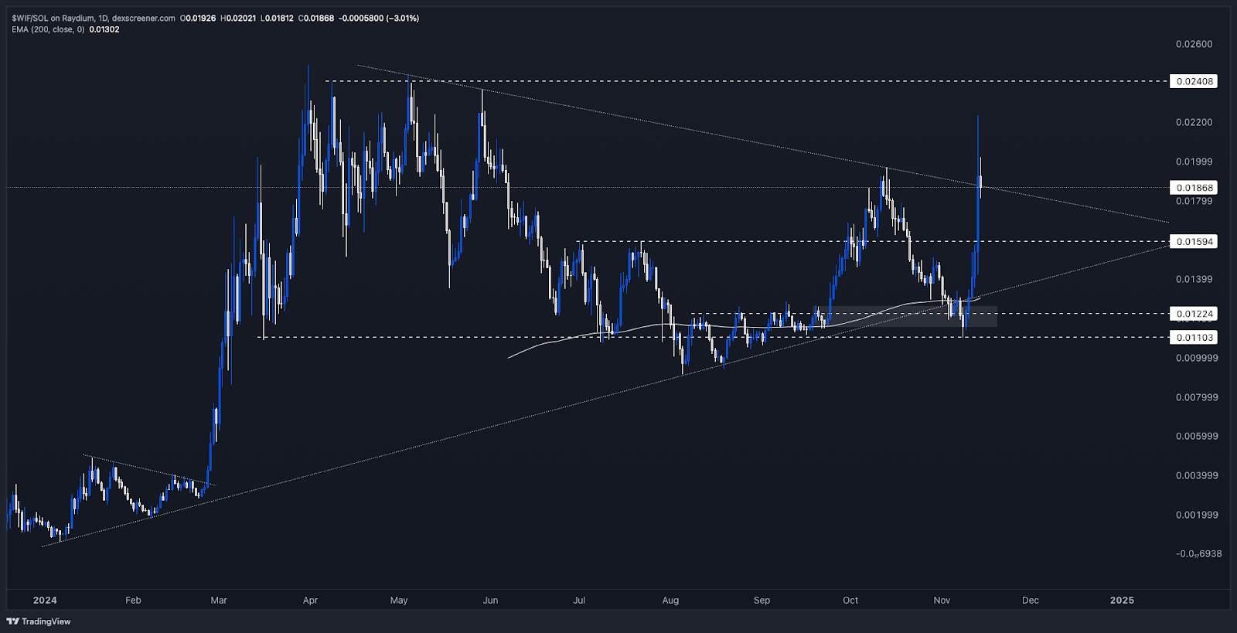1237x633 pixels.
Task: Click the 0.01999 price axis tick
Action: [1194, 162]
